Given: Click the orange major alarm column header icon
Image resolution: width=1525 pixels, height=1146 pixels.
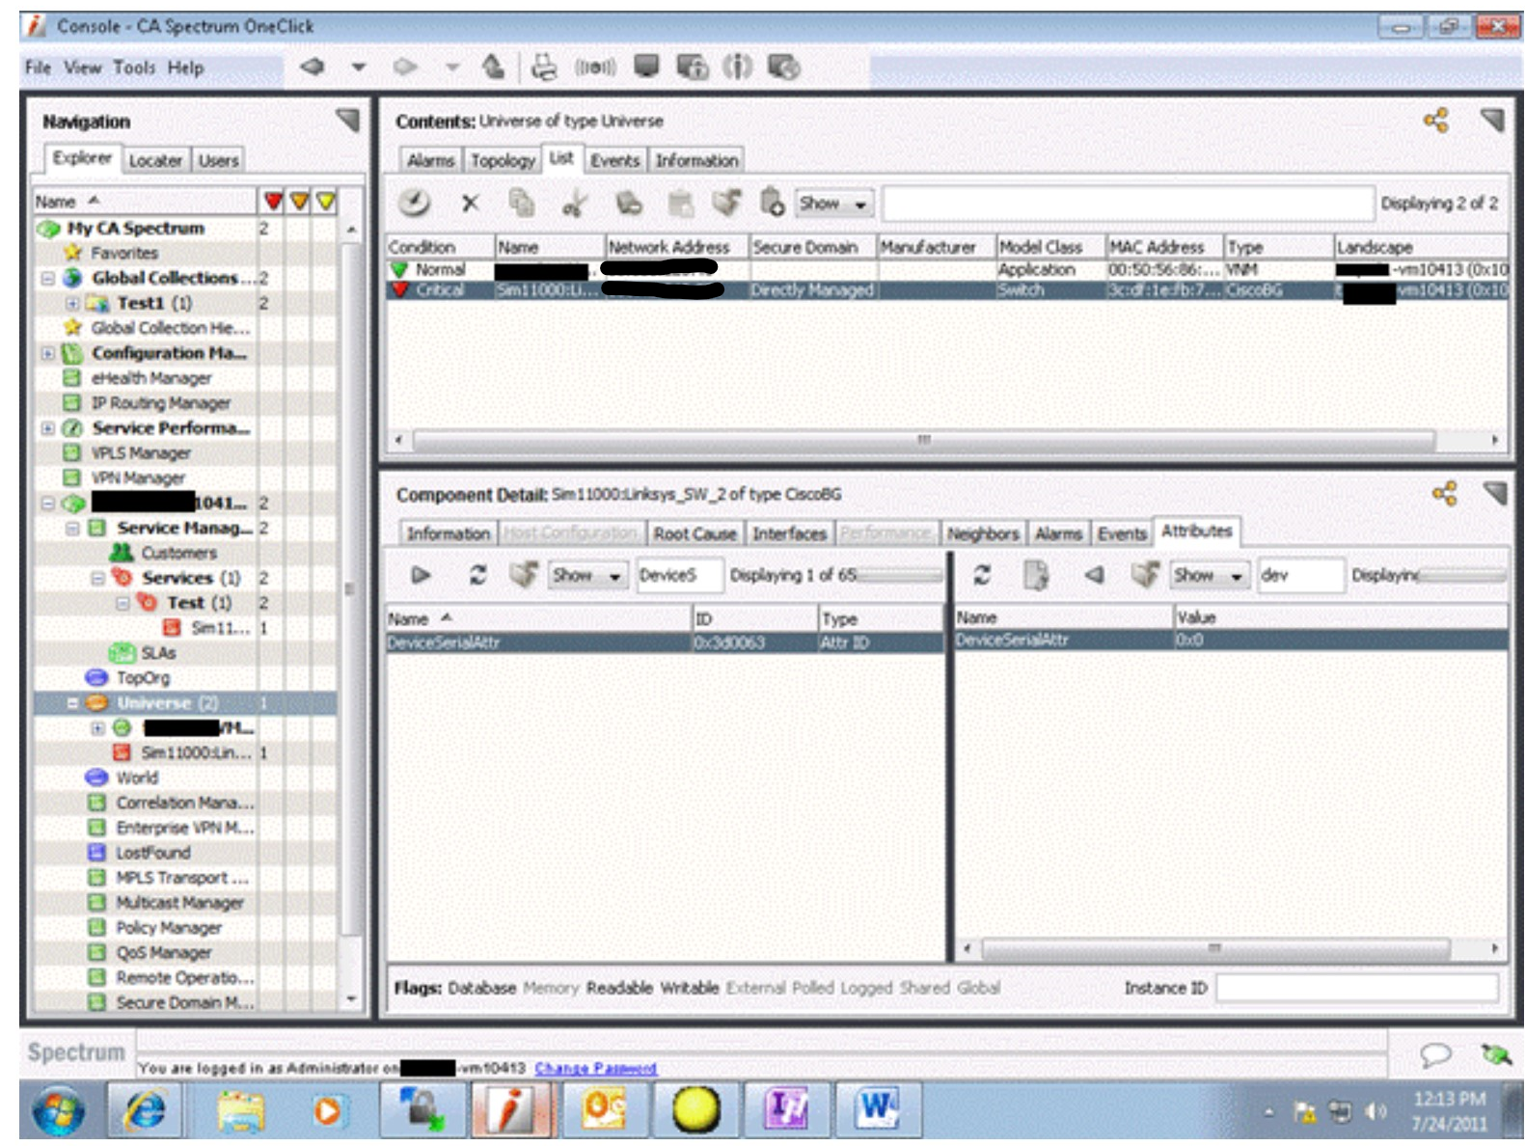Looking at the screenshot, I should pyautogui.click(x=299, y=201).
